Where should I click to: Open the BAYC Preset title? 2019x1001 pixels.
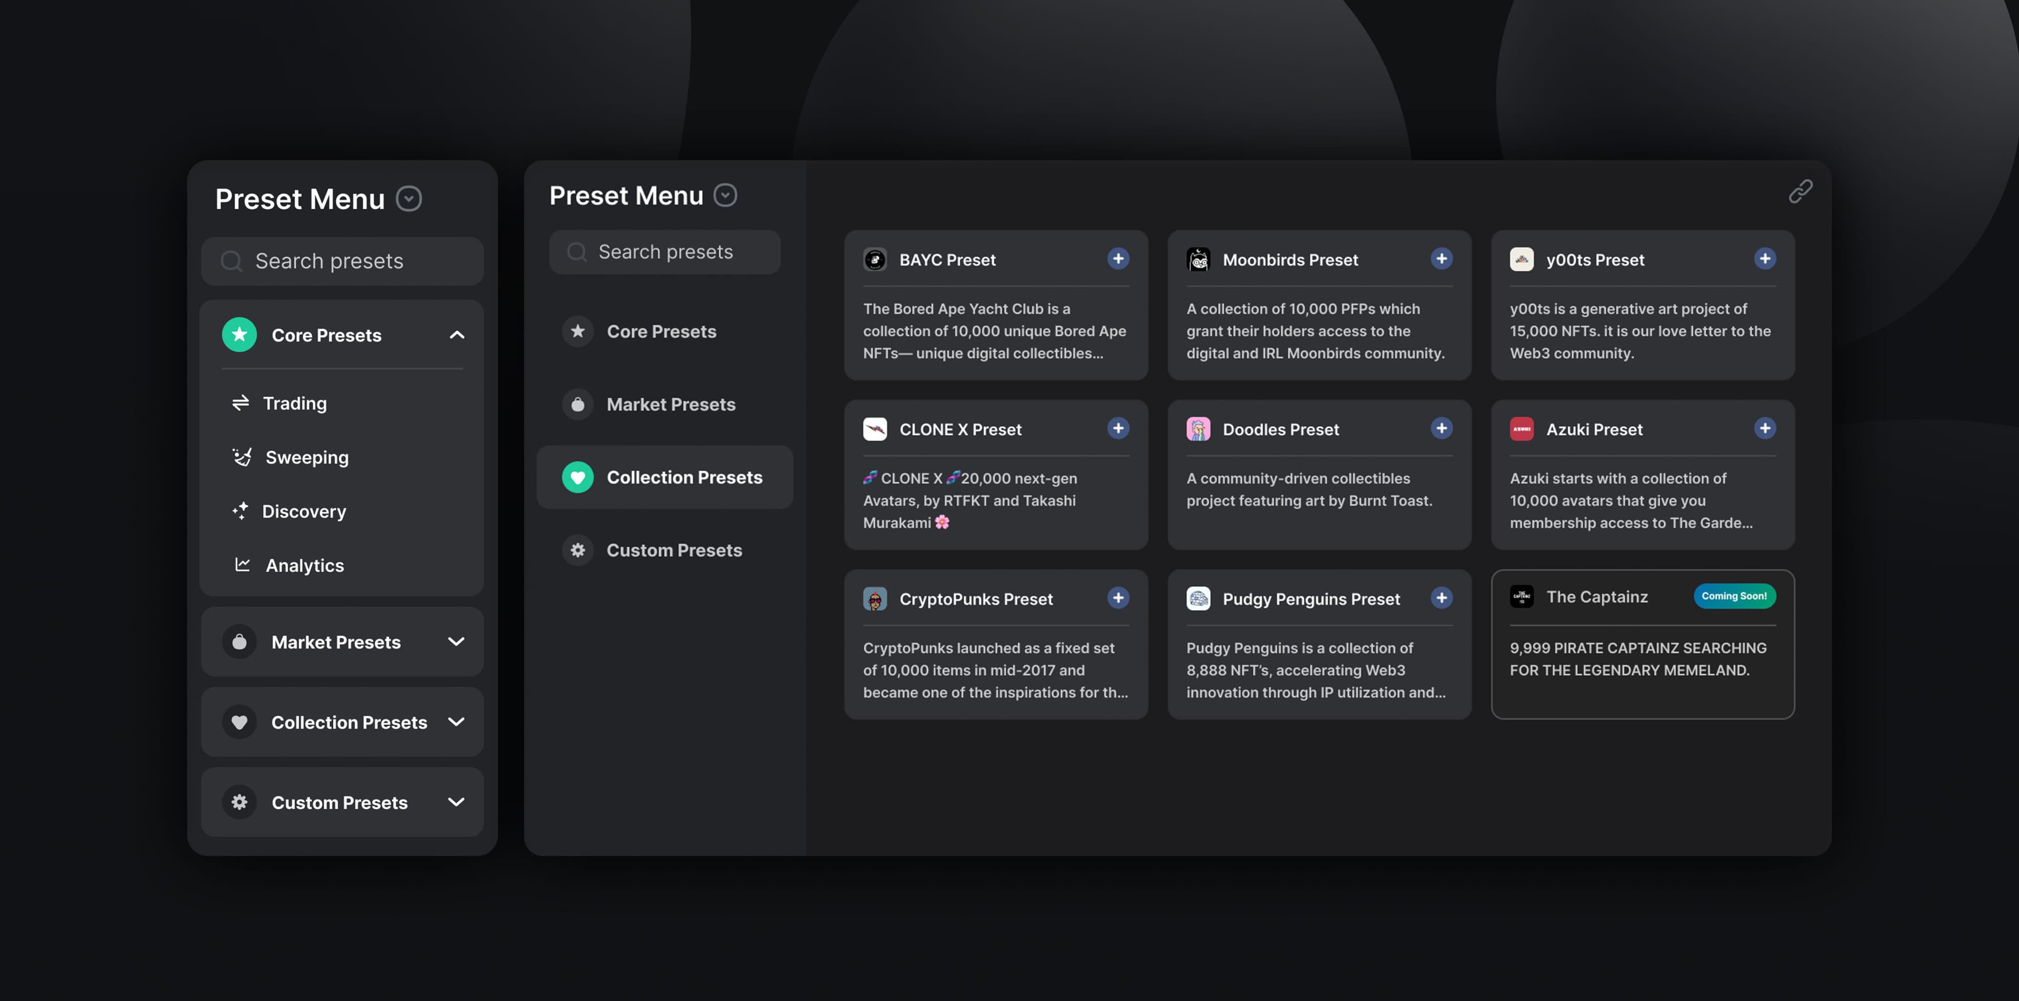click(x=947, y=259)
